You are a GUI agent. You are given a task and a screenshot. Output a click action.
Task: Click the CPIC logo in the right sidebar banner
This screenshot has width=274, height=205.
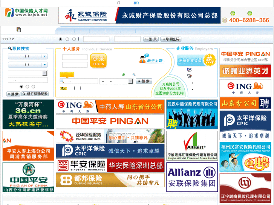[x=229, y=120]
